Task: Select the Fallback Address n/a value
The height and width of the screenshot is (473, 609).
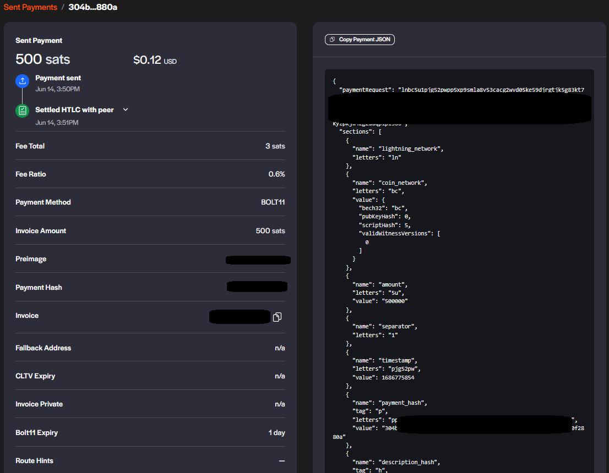Action: pos(280,348)
